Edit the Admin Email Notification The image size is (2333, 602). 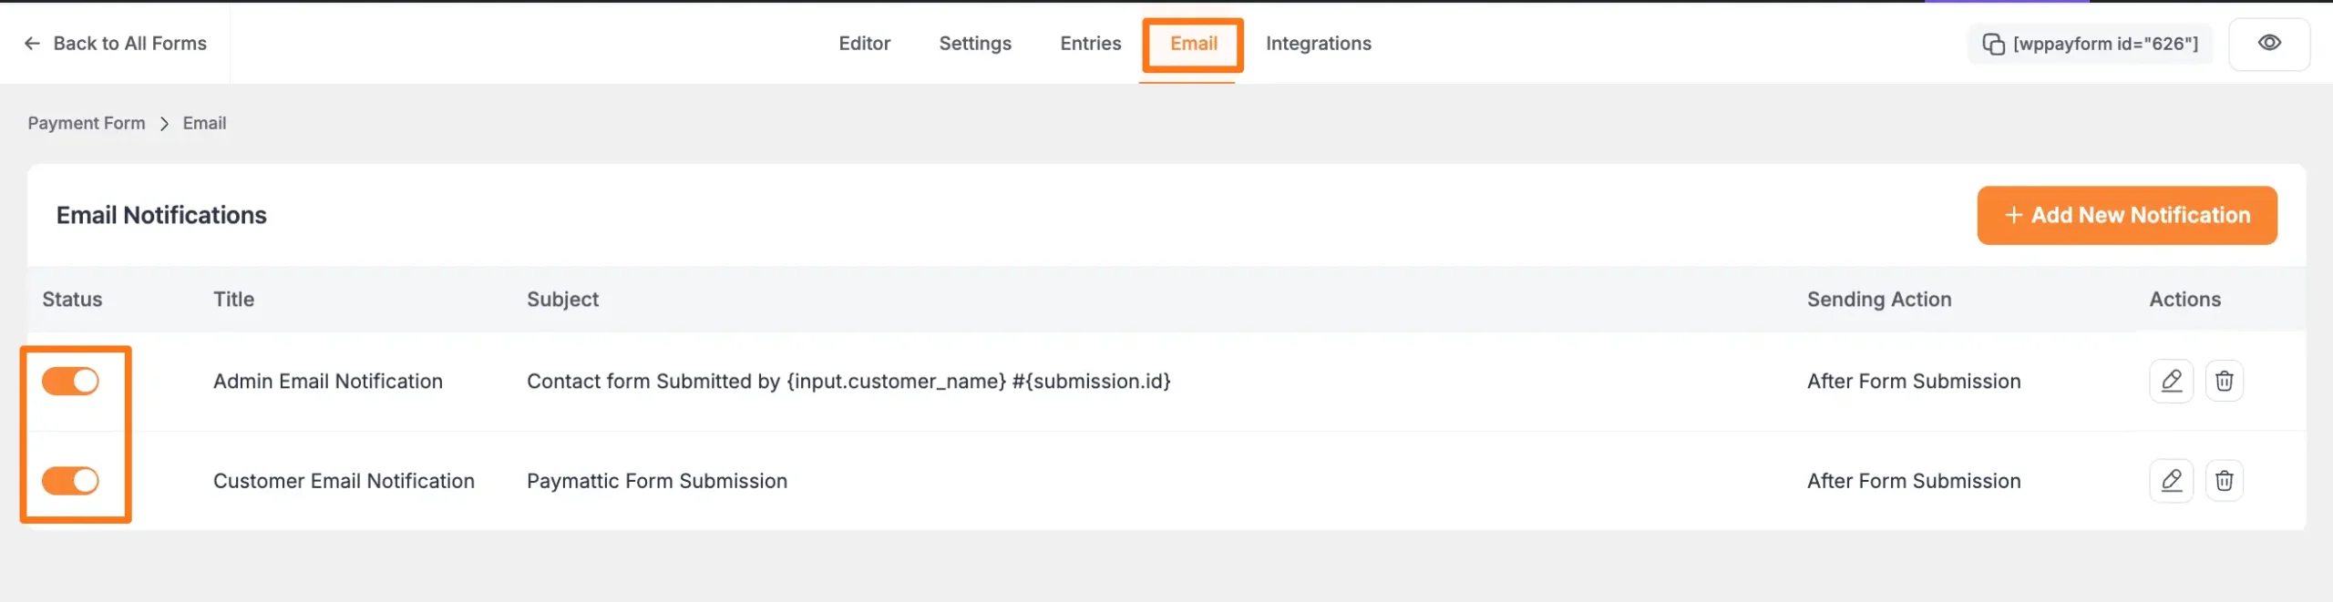[2171, 381]
